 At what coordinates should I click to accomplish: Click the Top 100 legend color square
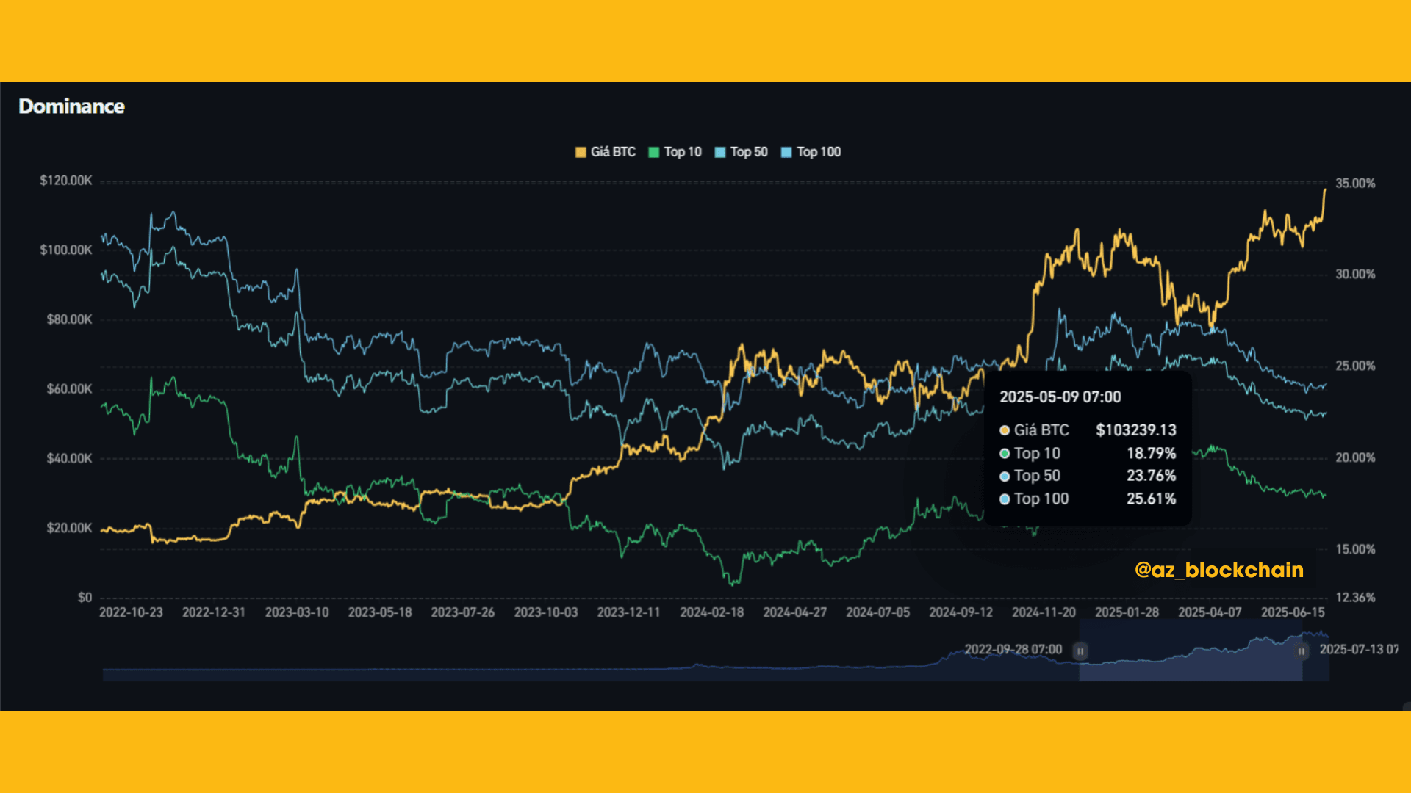pos(786,152)
